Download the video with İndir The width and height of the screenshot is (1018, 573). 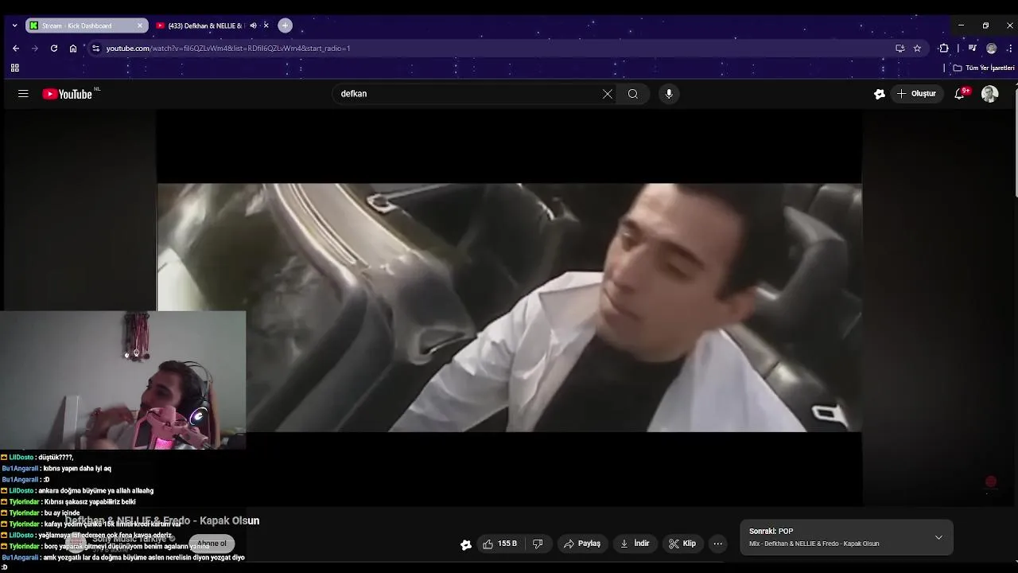pyautogui.click(x=635, y=544)
